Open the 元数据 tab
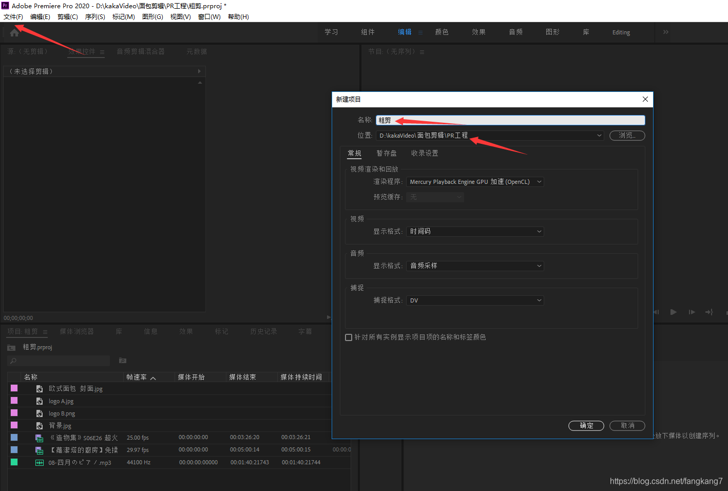Screen dimensions: 728x491 point(197,52)
